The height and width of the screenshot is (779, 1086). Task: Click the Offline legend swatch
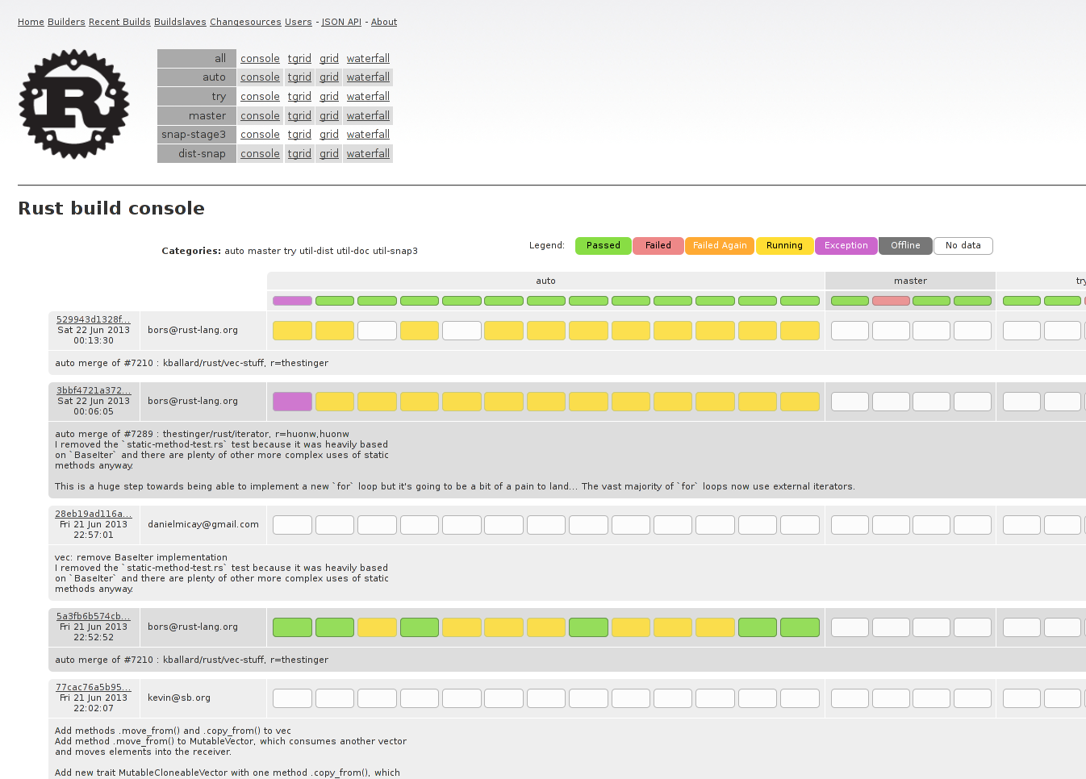(x=905, y=246)
